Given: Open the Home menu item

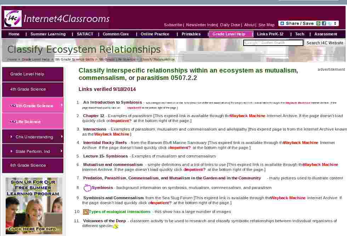Looking at the screenshot, I should (x=14, y=34).
